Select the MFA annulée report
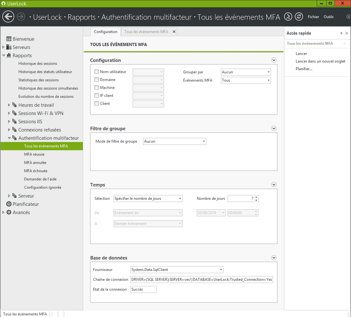 pos(35,163)
